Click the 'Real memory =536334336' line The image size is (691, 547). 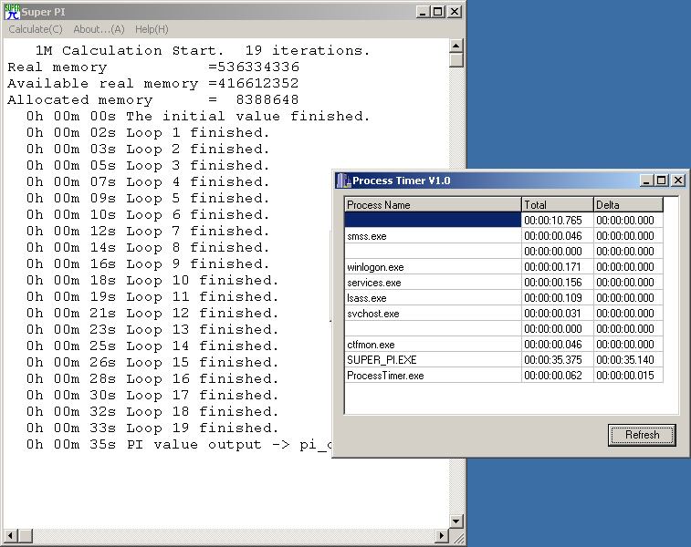[x=153, y=67]
